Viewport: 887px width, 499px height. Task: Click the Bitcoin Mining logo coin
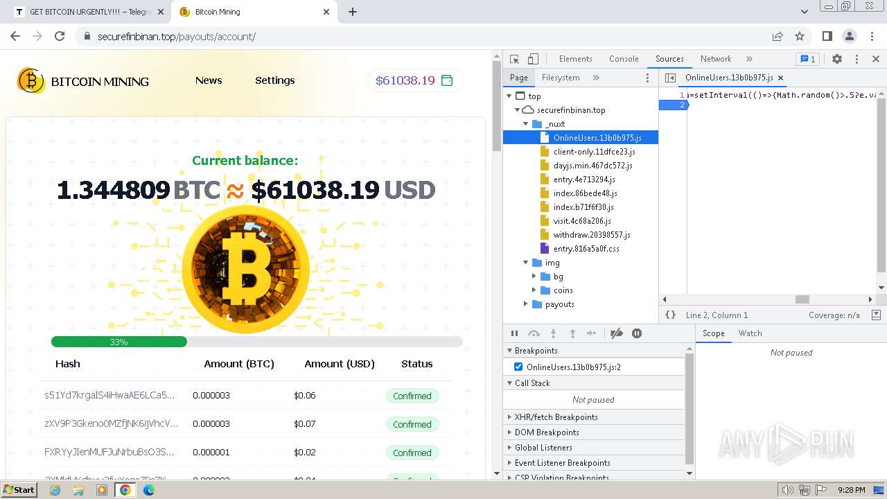pos(31,81)
